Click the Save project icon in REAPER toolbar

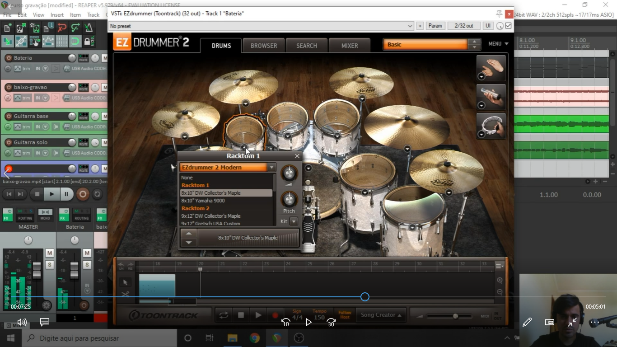click(34, 28)
